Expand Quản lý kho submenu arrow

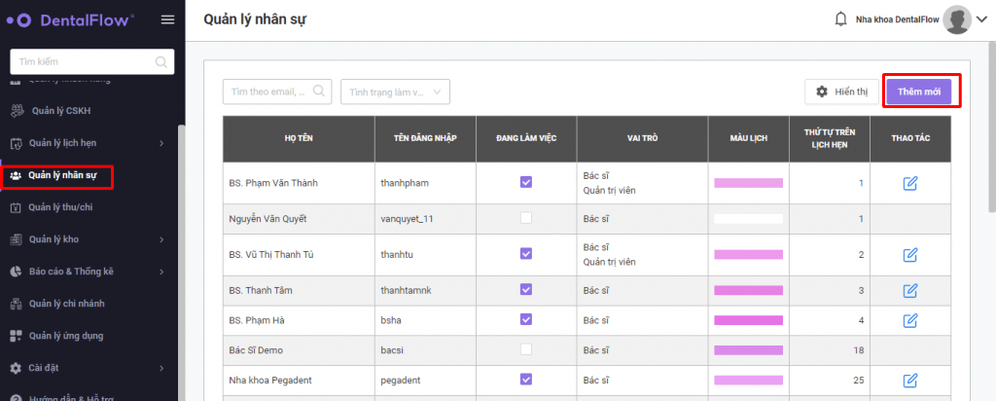pyautogui.click(x=161, y=239)
